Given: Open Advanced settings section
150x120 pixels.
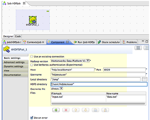Looking at the screenshot, I should [x=15, y=62].
